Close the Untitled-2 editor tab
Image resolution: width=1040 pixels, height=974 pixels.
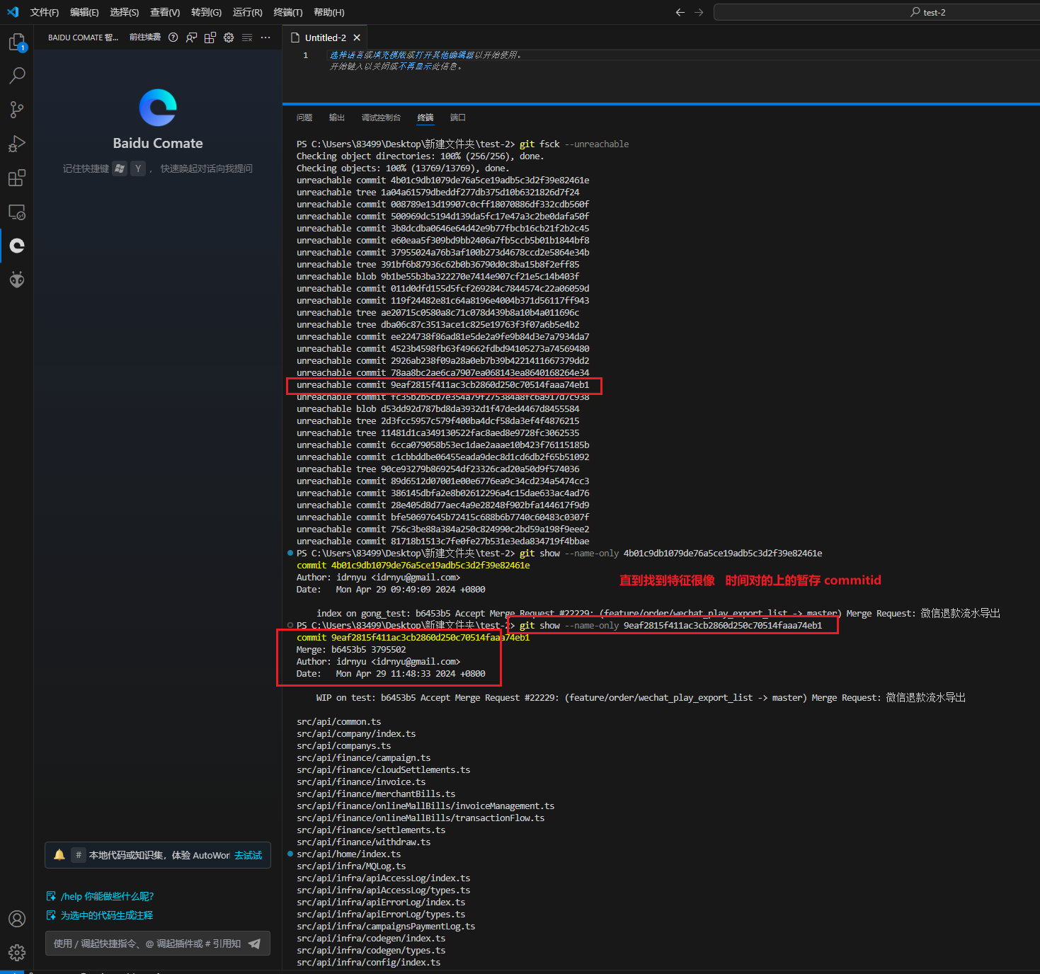(357, 38)
